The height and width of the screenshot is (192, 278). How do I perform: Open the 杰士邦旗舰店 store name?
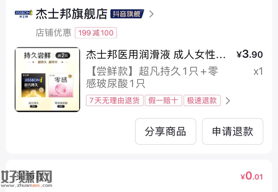pos(71,14)
